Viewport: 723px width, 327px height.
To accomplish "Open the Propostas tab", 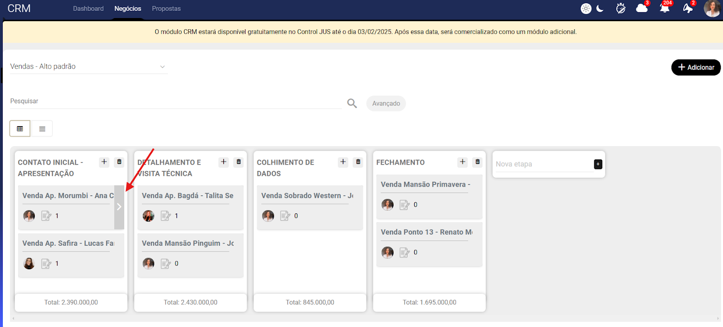I will click(166, 9).
